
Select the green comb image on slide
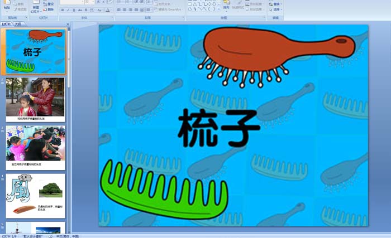pos(164,190)
